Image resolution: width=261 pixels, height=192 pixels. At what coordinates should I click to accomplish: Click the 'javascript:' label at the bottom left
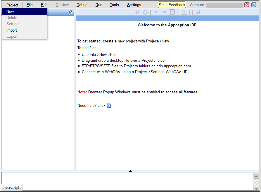[x=12, y=188]
